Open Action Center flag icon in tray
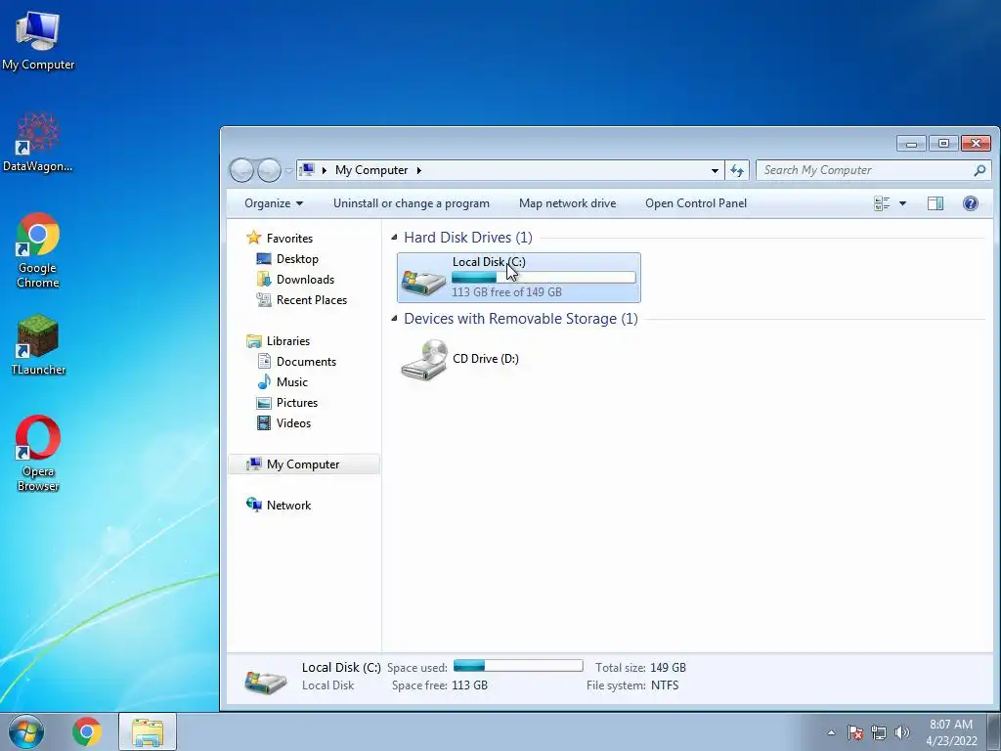Image resolution: width=1001 pixels, height=751 pixels. point(855,732)
